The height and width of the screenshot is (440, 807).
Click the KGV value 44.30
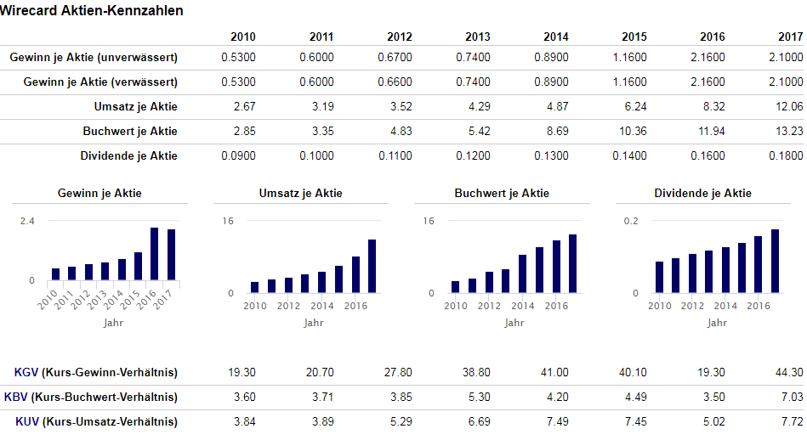click(x=789, y=372)
